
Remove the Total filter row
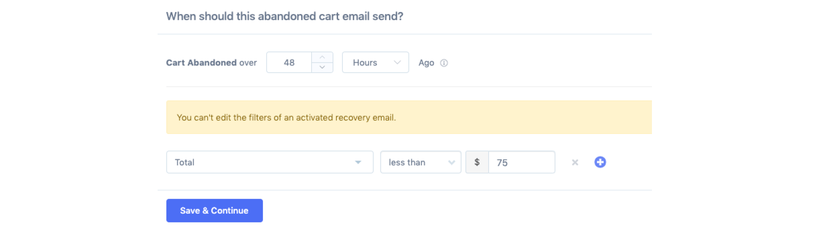coord(575,162)
